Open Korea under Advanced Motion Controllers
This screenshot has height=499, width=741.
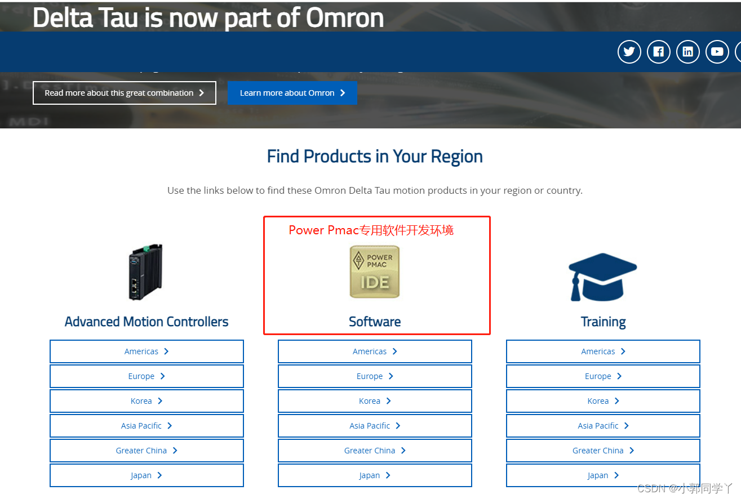[x=147, y=401]
